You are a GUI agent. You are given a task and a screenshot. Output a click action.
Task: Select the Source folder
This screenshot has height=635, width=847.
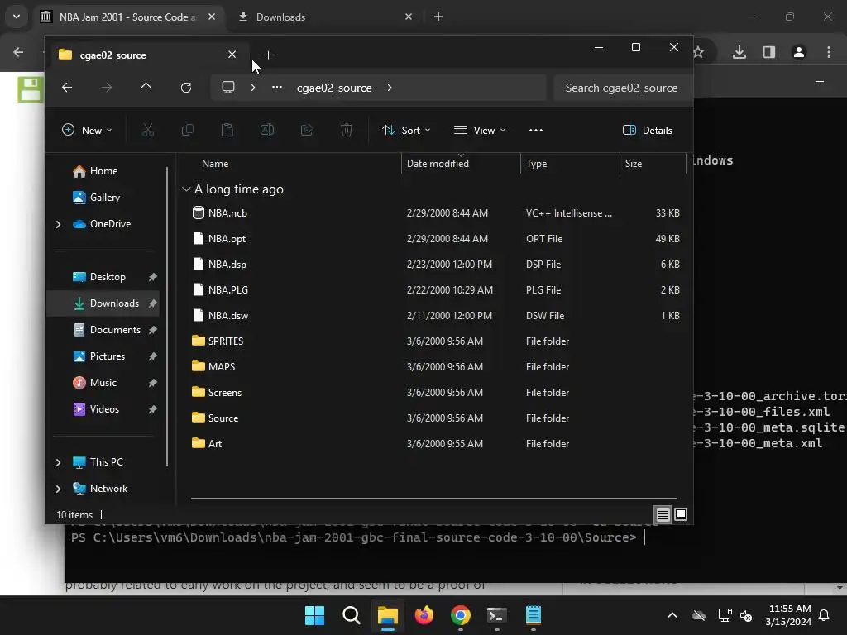[437, 418]
